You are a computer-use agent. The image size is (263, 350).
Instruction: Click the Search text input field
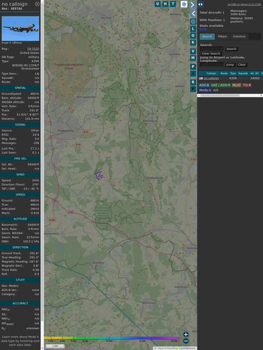212,49
